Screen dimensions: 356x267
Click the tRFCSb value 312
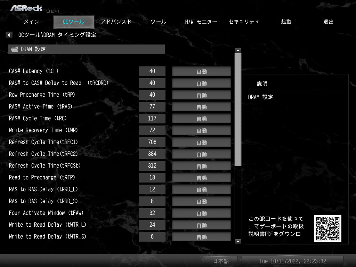(152, 165)
